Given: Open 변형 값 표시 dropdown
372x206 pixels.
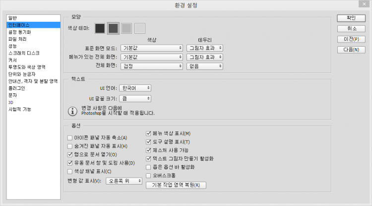Looking at the screenshot, I should tap(124, 181).
